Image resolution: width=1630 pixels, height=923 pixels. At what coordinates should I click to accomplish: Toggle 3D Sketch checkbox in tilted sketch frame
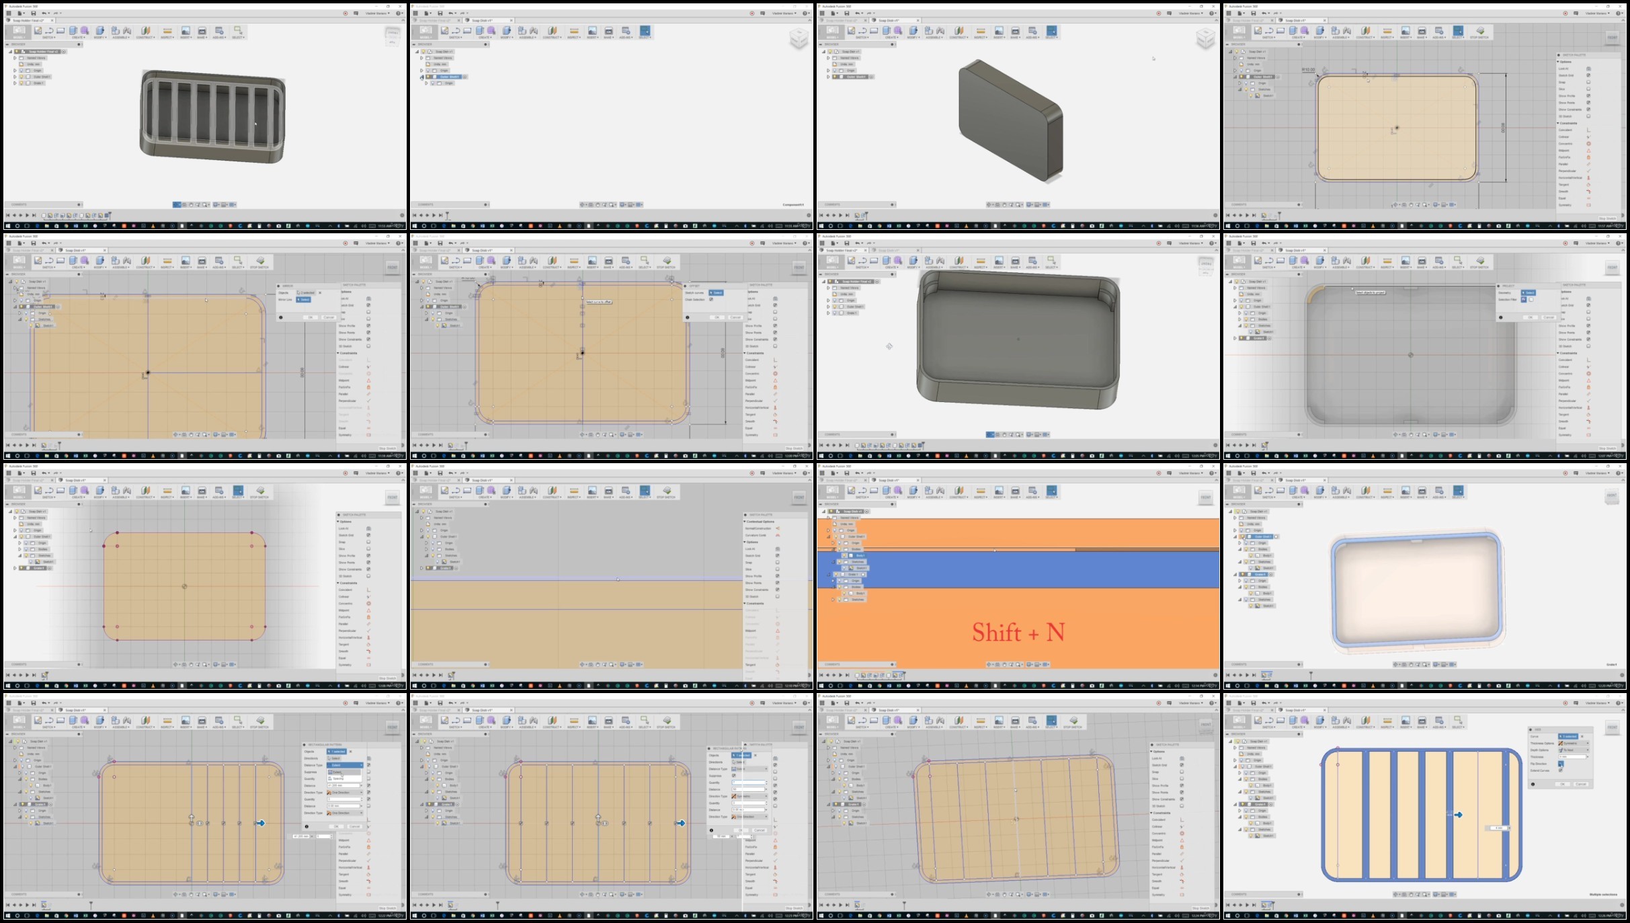coord(1182,806)
